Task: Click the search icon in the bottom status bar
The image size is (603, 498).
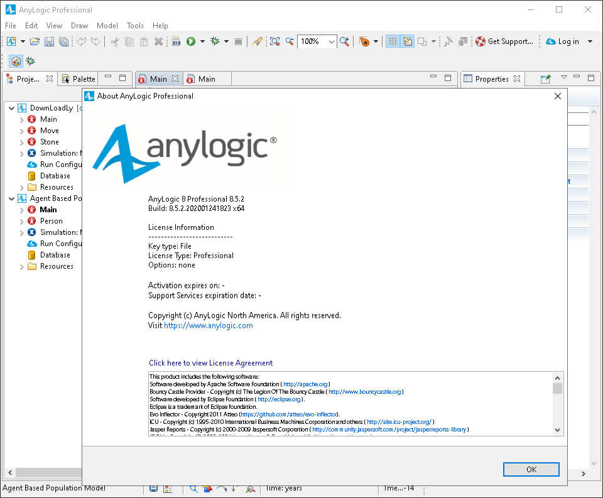Action: point(193,489)
